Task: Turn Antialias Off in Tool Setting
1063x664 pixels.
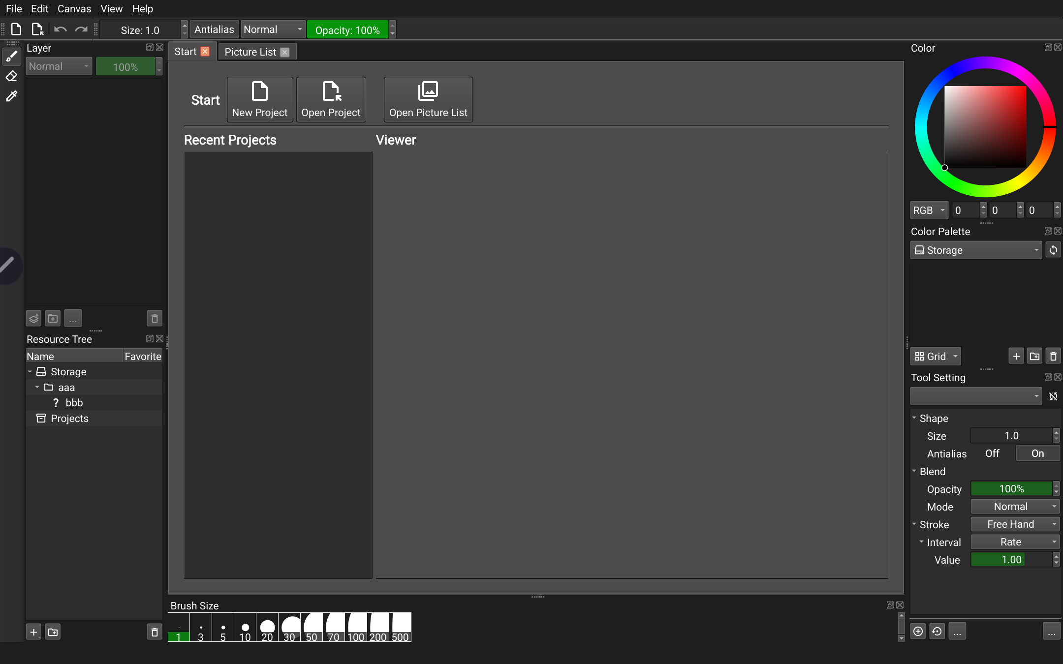Action: [992, 453]
